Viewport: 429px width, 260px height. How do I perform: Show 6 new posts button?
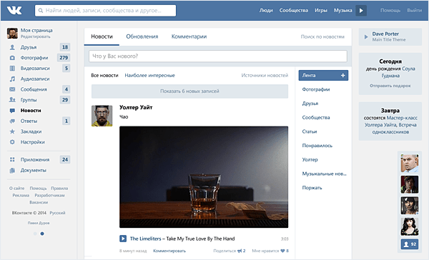point(189,91)
